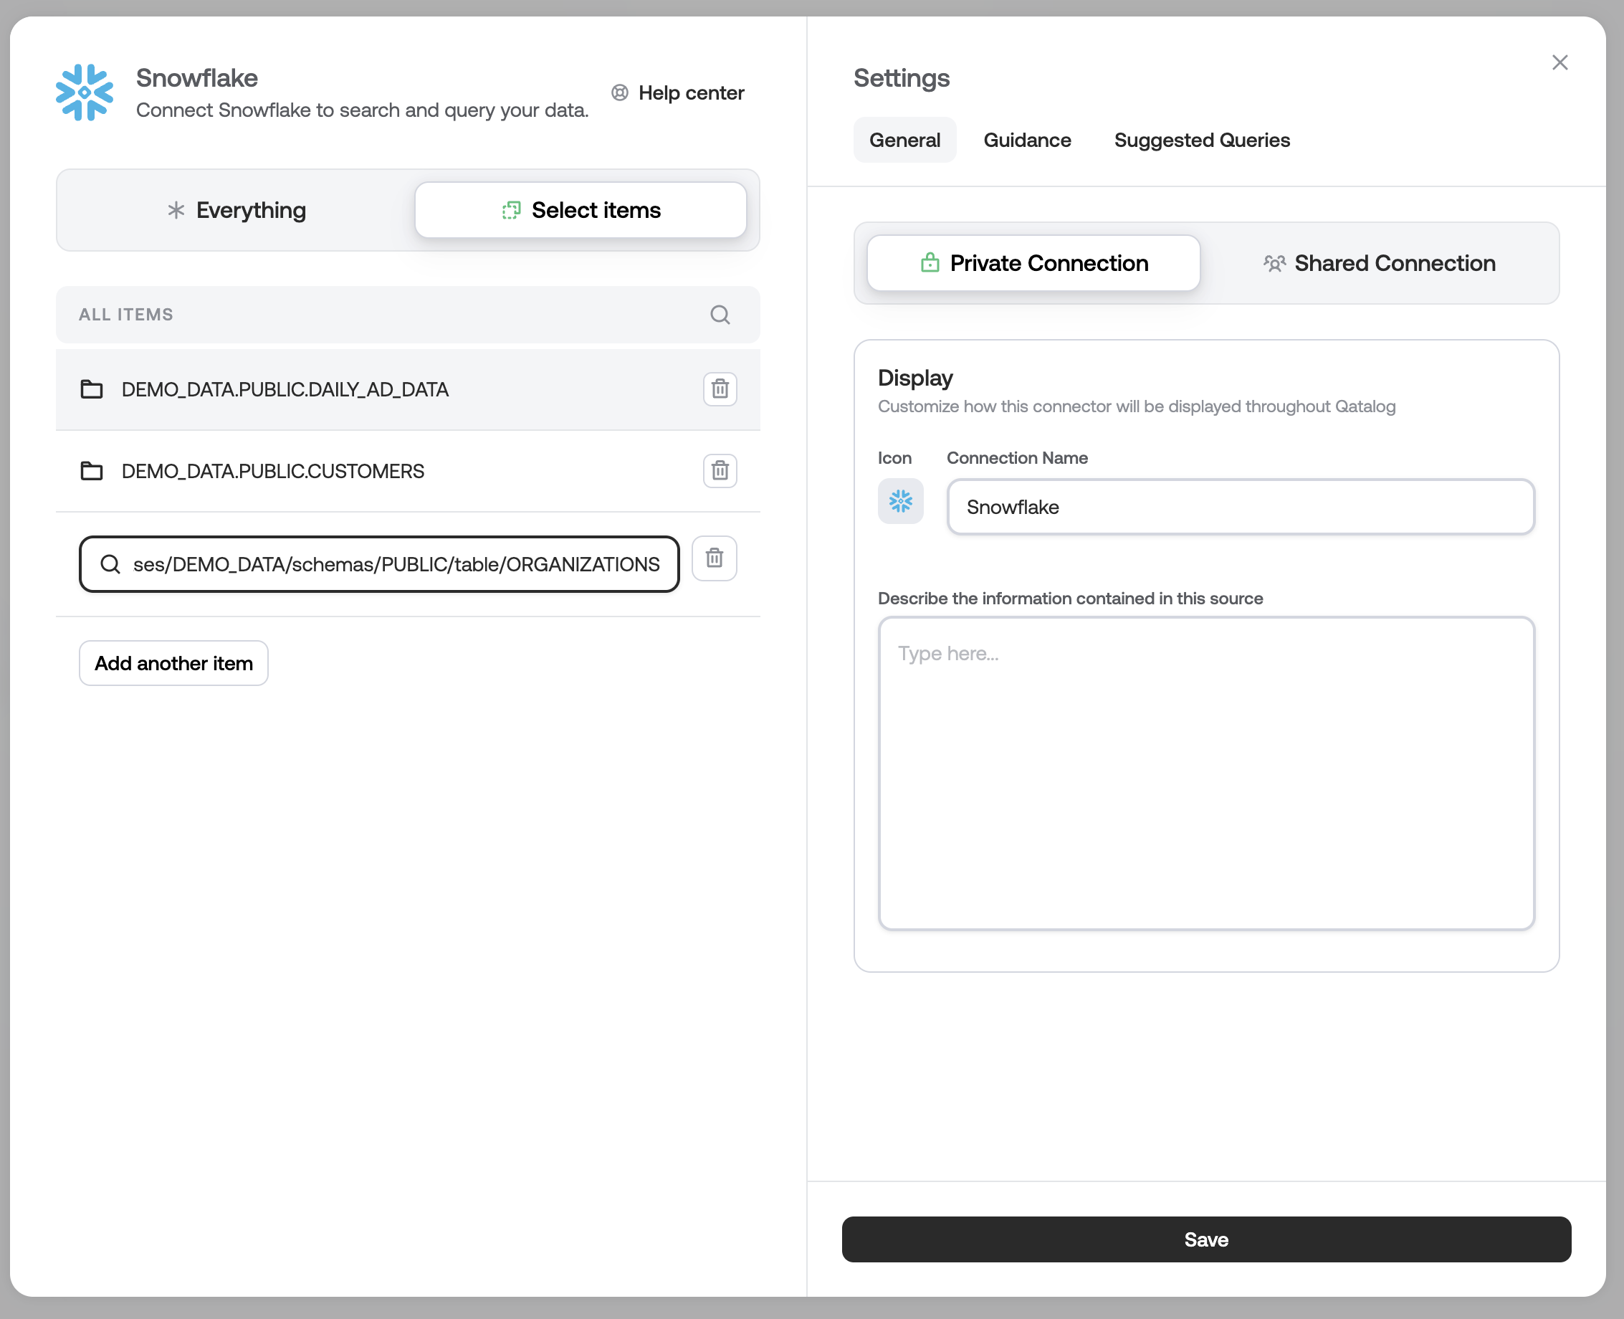
Task: Click 'Connect Snowflake to search' subtitle
Action: (x=363, y=110)
